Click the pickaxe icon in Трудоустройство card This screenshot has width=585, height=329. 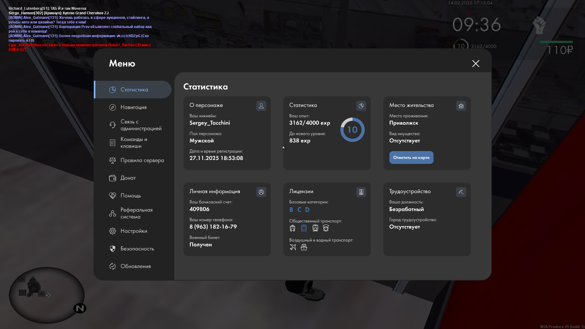tap(461, 192)
